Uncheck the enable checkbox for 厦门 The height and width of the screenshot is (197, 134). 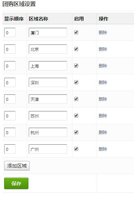tap(76, 32)
